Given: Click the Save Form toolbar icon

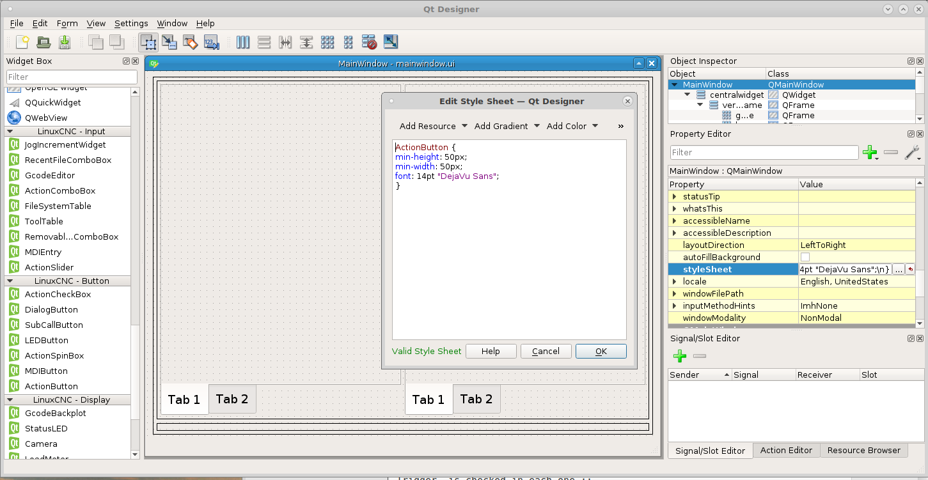Looking at the screenshot, I should point(65,42).
